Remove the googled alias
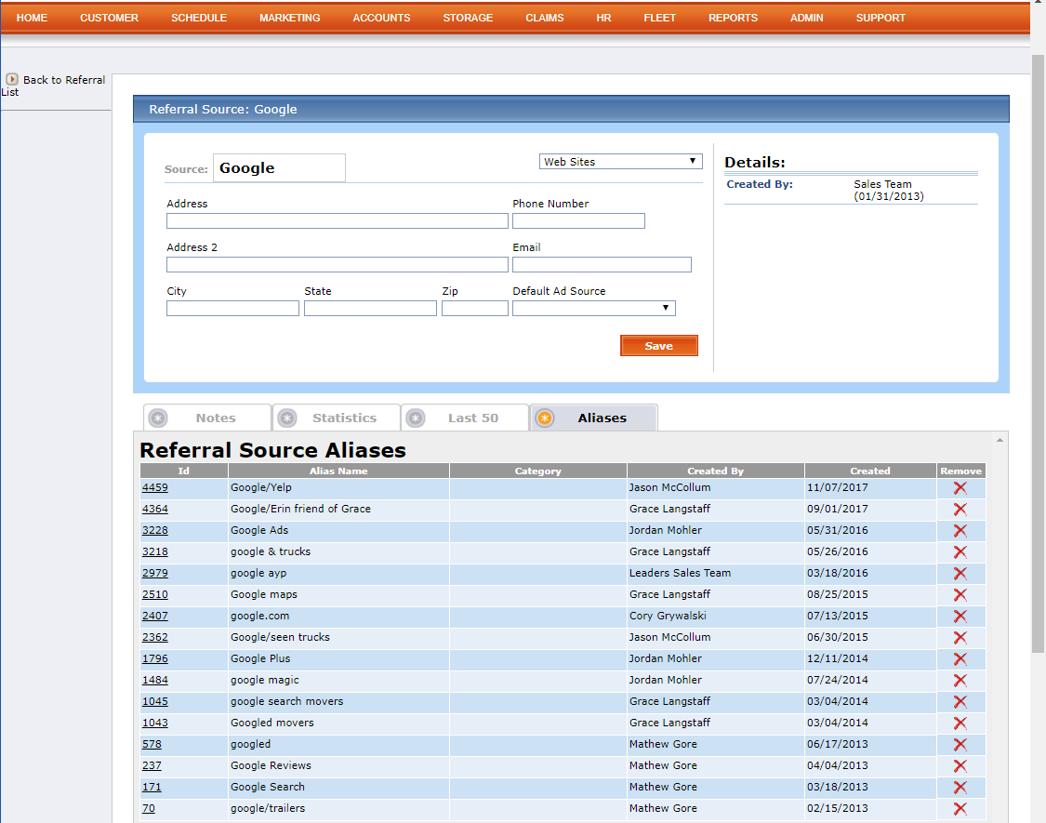1046x823 pixels. [x=960, y=744]
